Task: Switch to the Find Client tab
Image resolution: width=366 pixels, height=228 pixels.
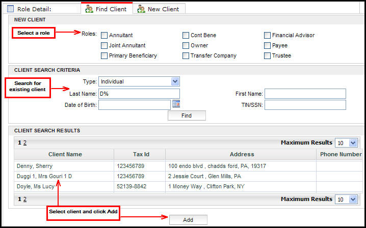Action: (x=107, y=9)
